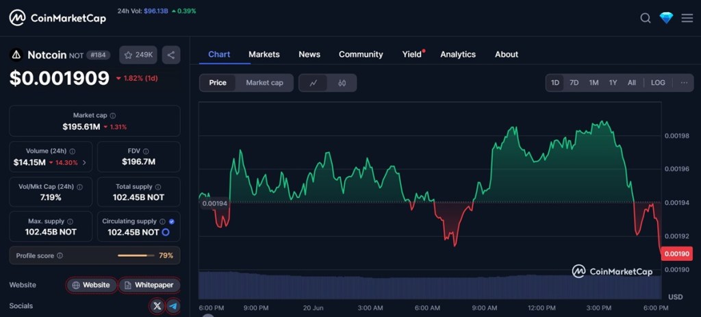Switch to line chart view
Image resolution: width=701 pixels, height=317 pixels.
(x=313, y=83)
